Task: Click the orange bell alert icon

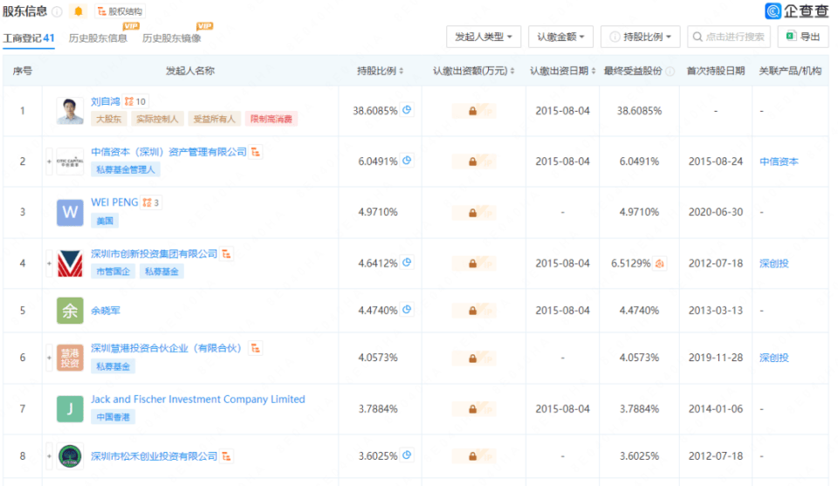Action: pyautogui.click(x=79, y=11)
